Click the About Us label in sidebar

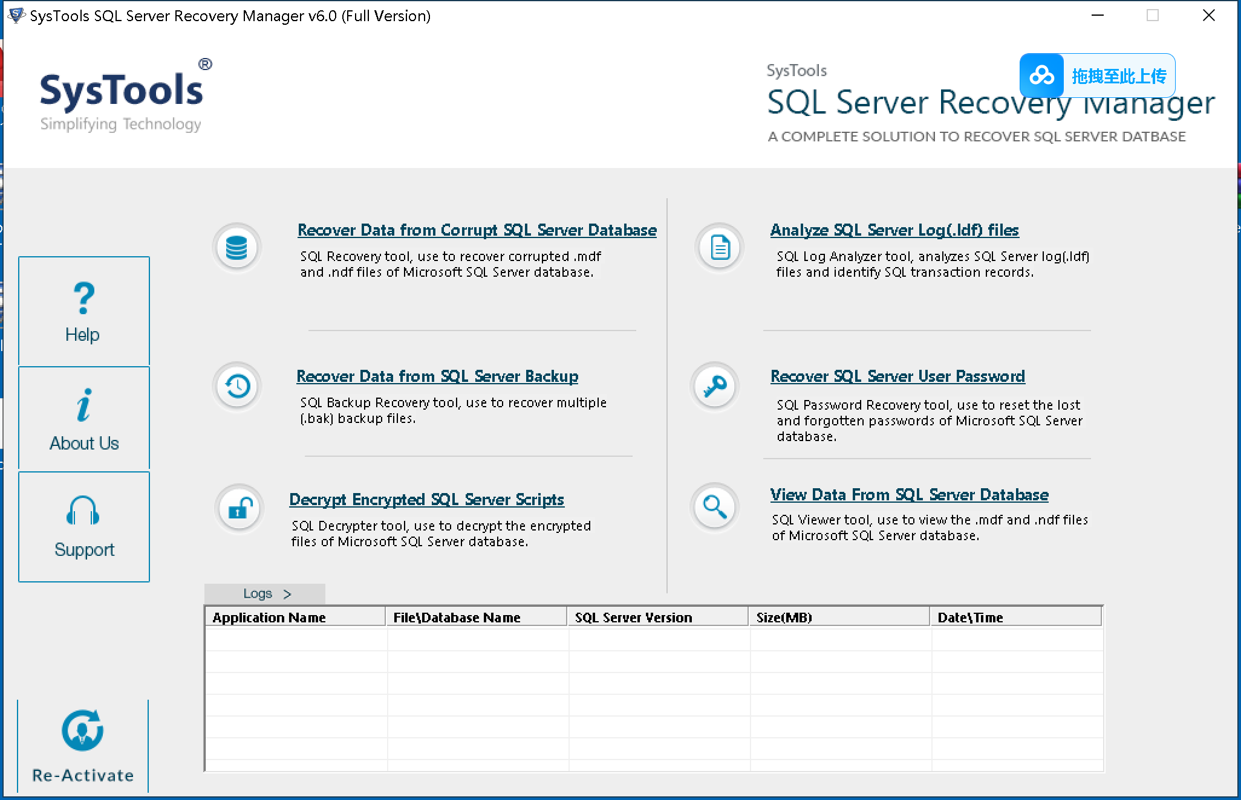pos(84,444)
